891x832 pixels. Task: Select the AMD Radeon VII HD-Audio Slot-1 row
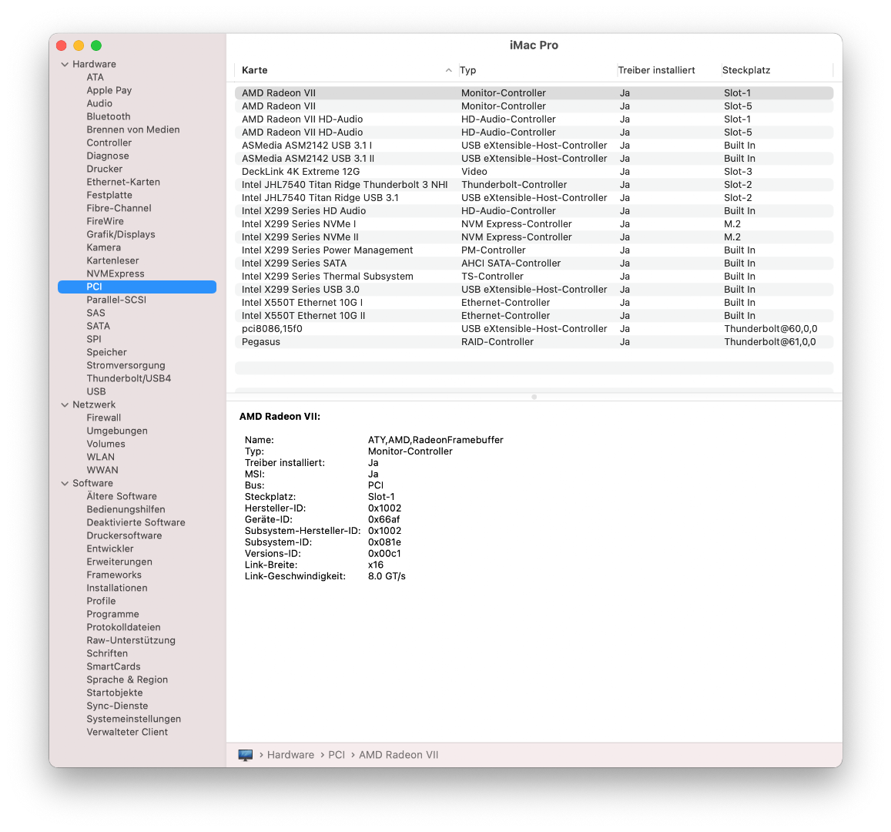(534, 119)
